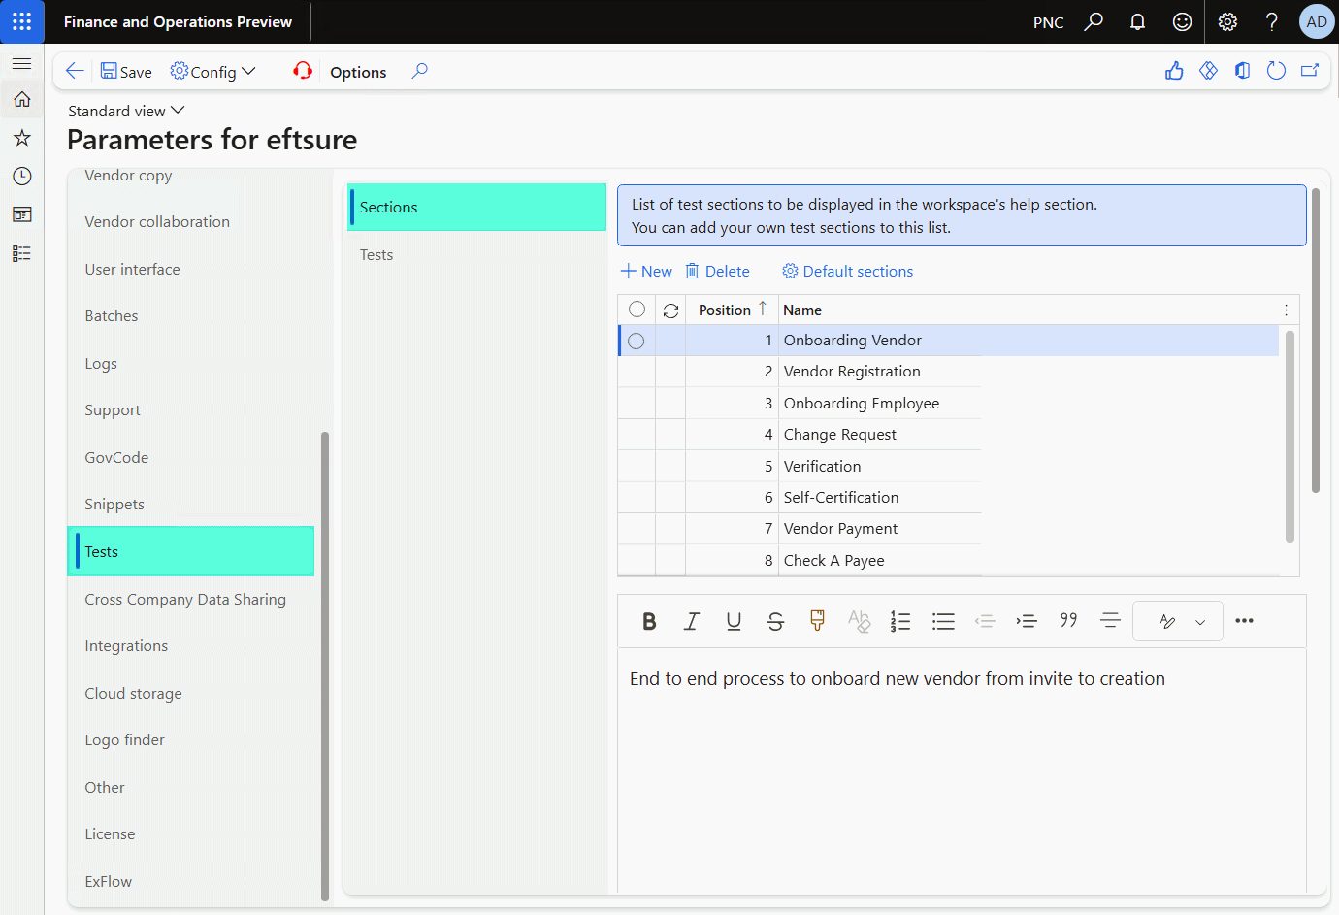Go to the Home dashboard icon
The height and width of the screenshot is (915, 1339).
pos(21,99)
